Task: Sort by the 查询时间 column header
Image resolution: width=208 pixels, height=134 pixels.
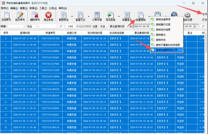Action: (x=25, y=33)
